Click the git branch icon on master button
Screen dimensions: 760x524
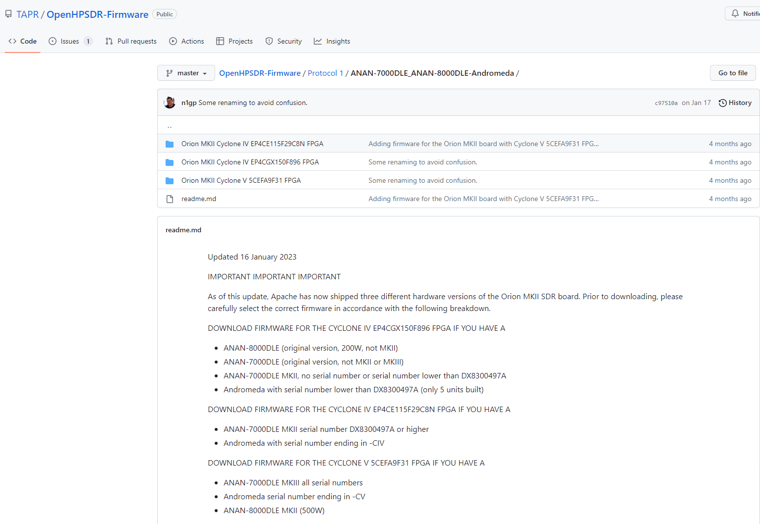[170, 73]
